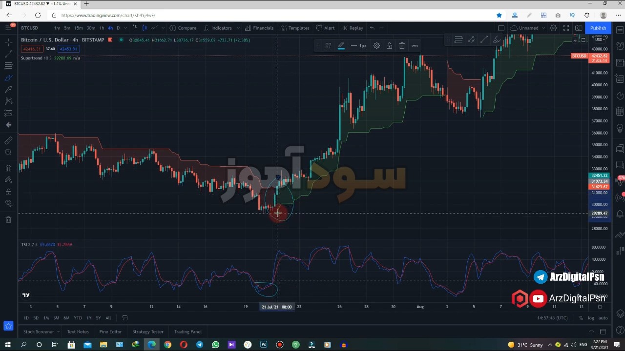Take a chart snapshot with camera icon
Viewport: 625px width, 351px height.
point(579,28)
